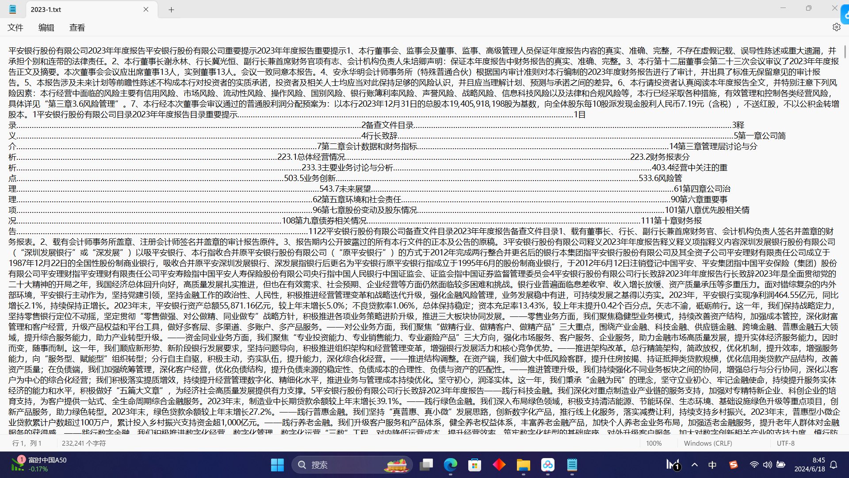Image resolution: width=849 pixels, height=478 pixels.
Task: Open the 富时中国A50 stock widget
Action: tap(39, 464)
